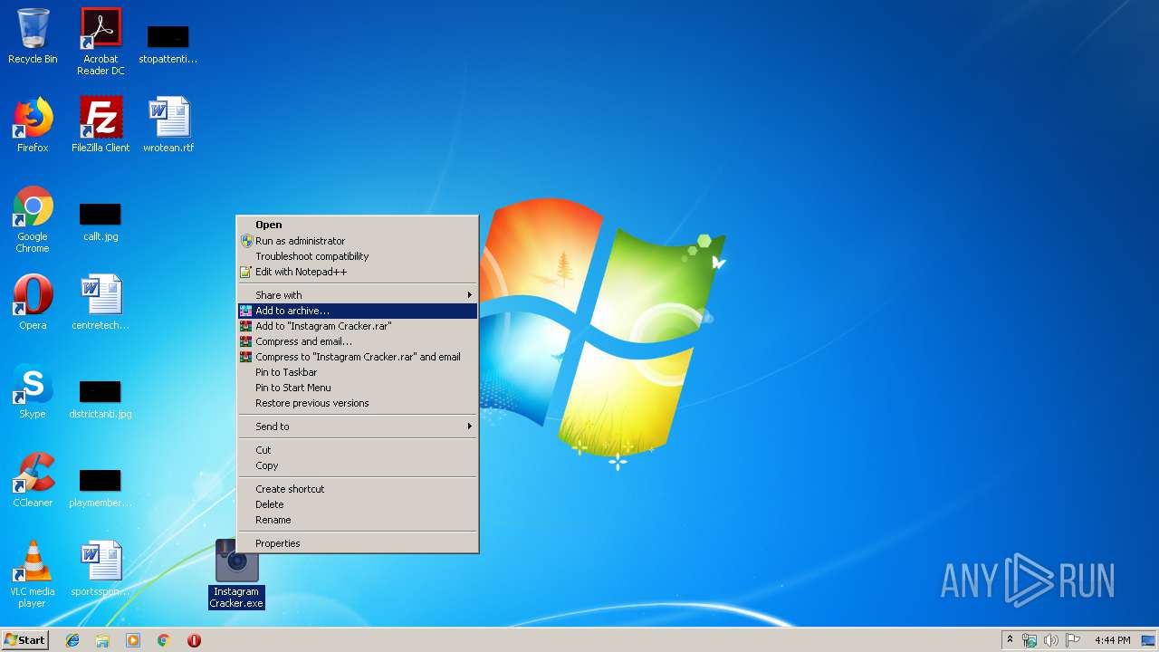Screen dimensions: 1159x652
Task: Expand the Share with submenu
Action: click(x=358, y=295)
